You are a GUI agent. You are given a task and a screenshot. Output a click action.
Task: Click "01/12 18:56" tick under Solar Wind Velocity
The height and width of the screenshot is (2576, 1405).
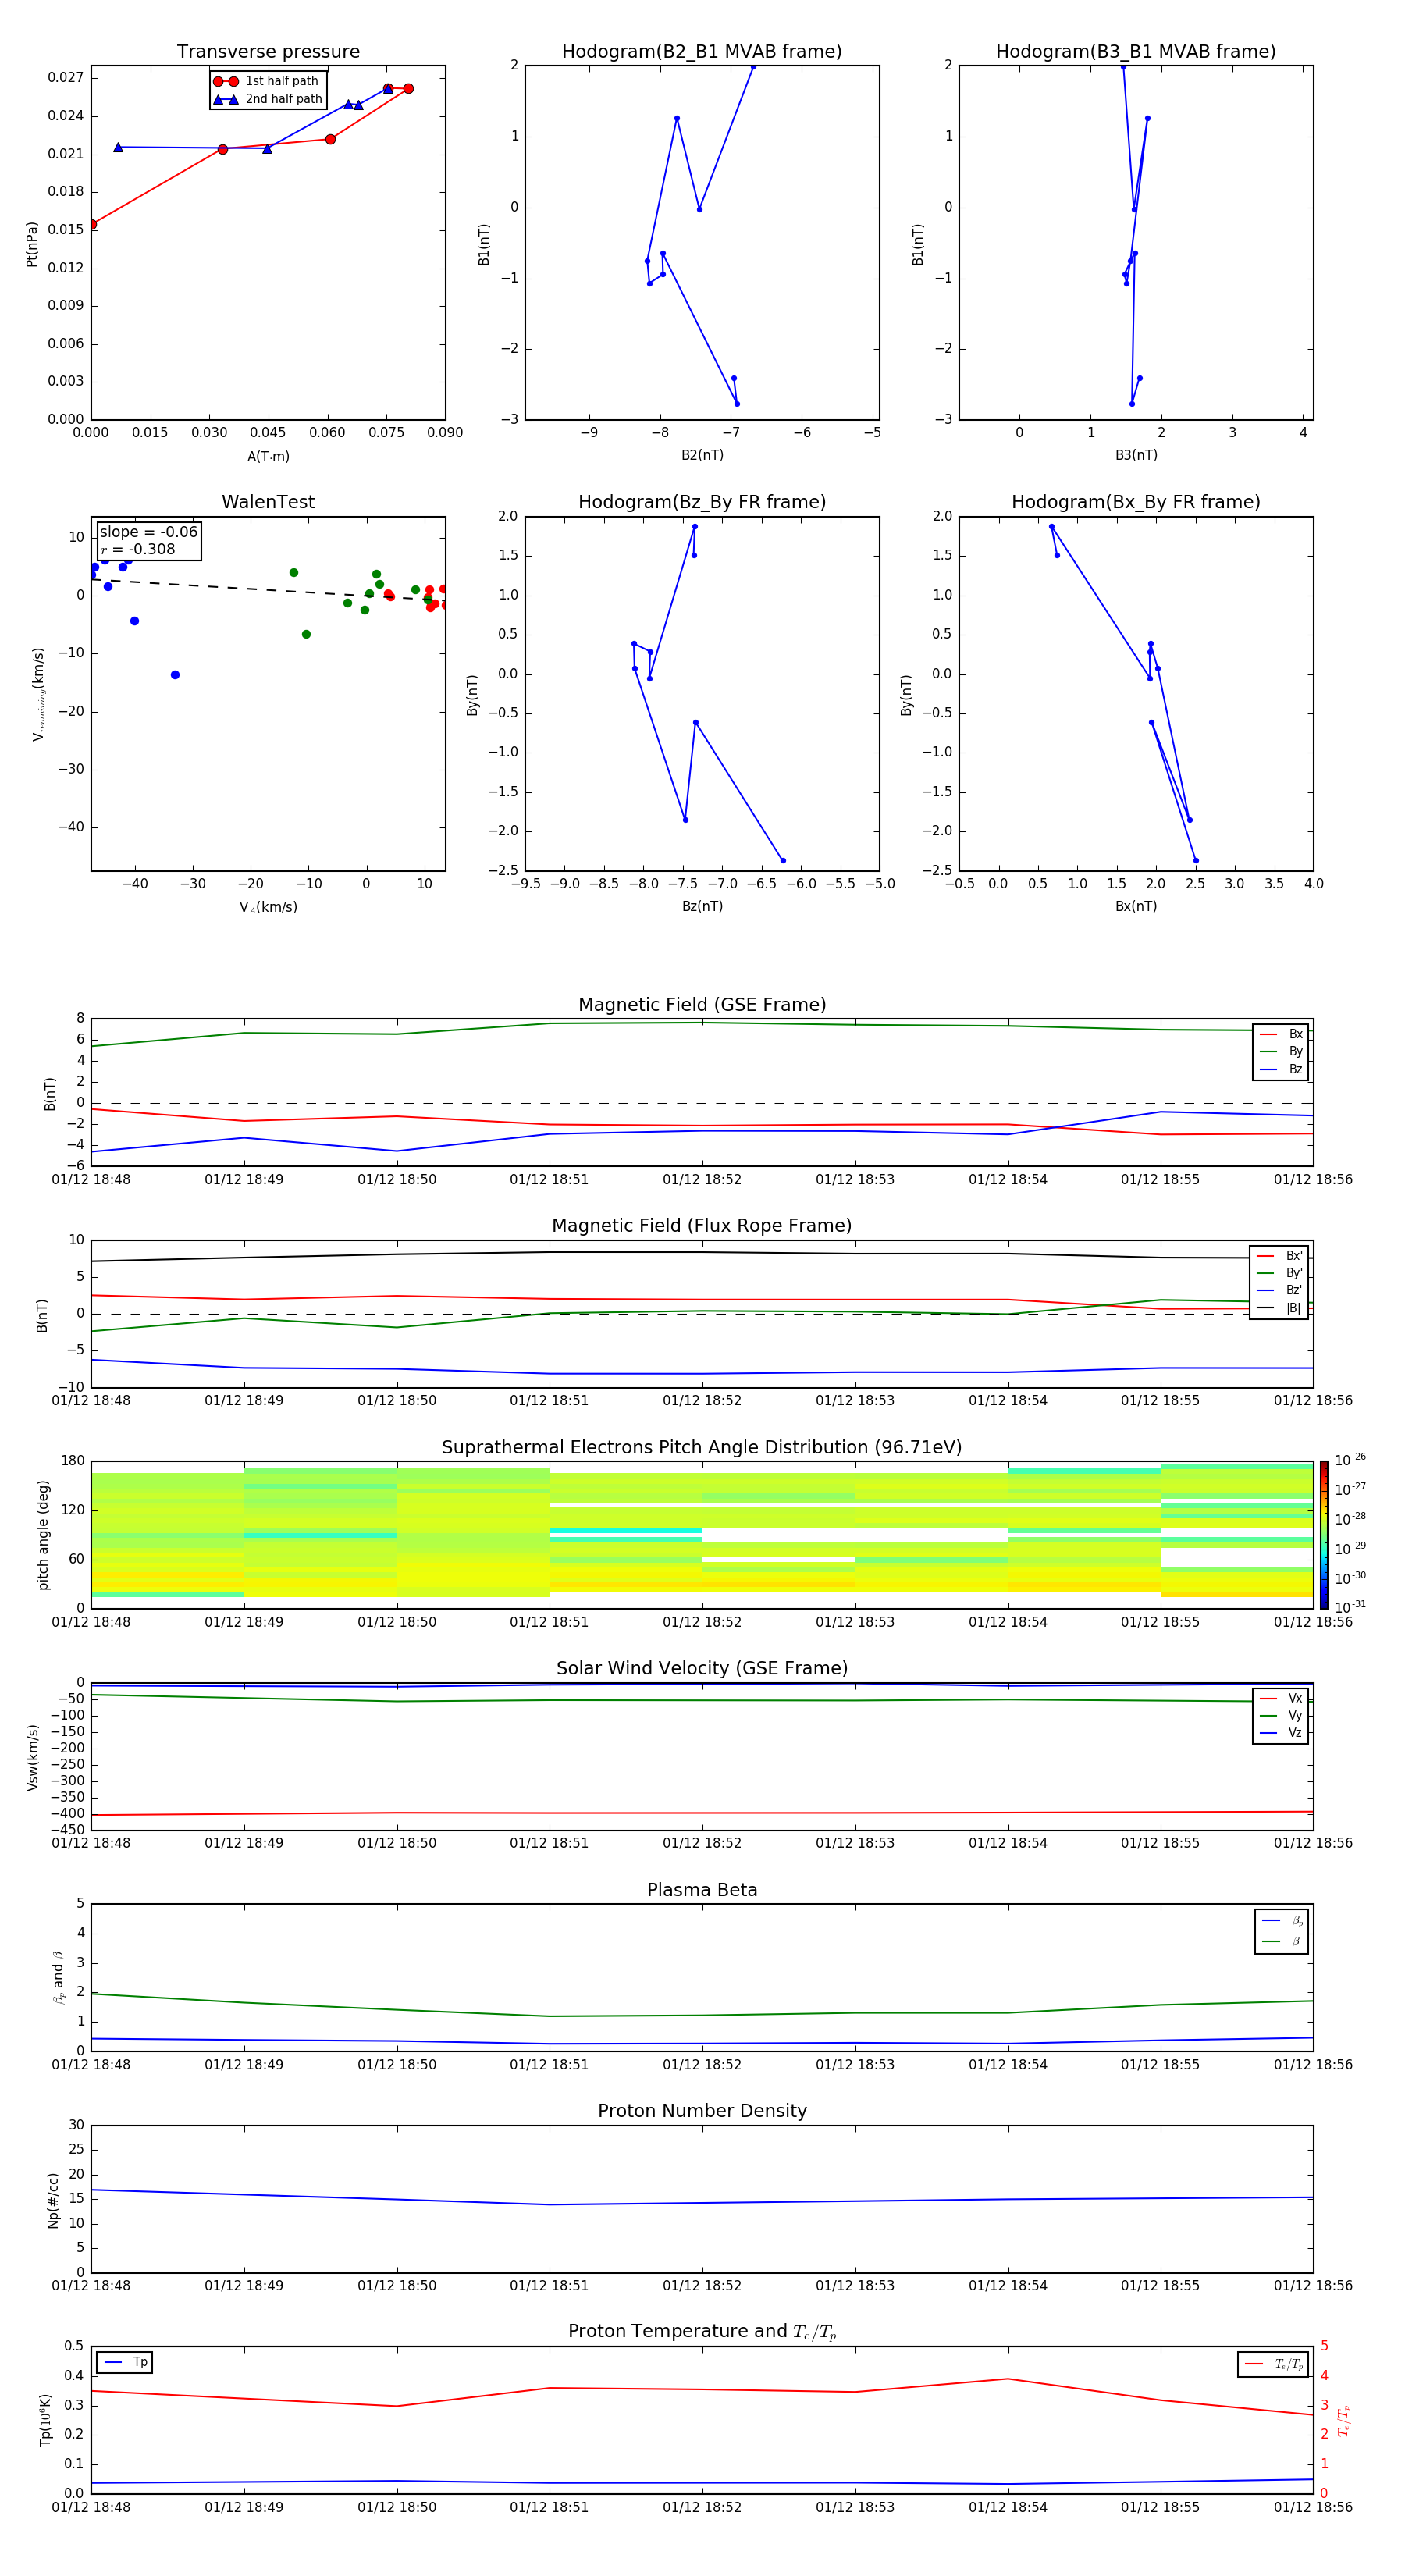coord(1313,1843)
